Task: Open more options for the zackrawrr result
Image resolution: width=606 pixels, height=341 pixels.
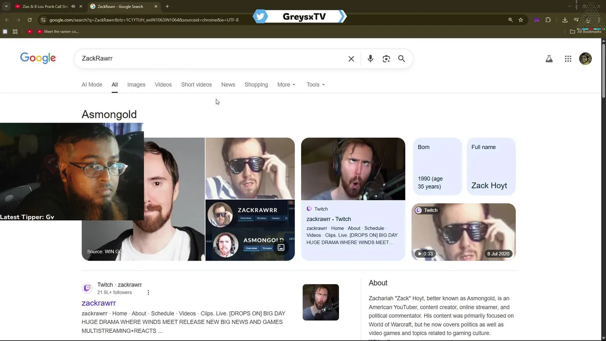Action: pyautogui.click(x=148, y=293)
